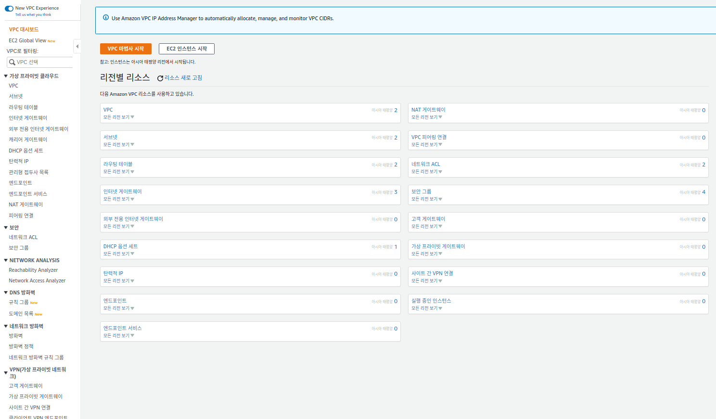Collapse the 네트워크 방화벽 section

click(x=6, y=326)
